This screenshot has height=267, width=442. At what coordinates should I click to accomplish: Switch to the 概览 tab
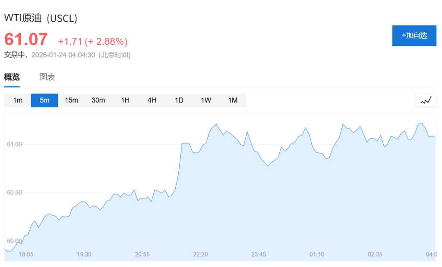pos(12,78)
